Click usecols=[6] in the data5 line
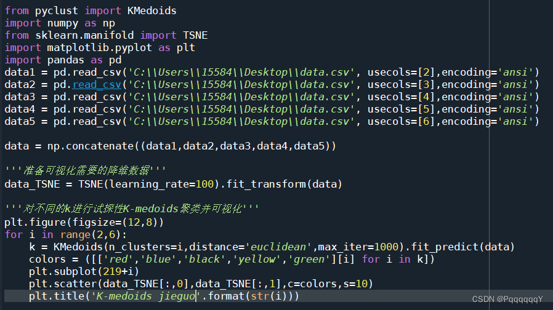Screen dimensions: 553x310 click(x=402, y=122)
